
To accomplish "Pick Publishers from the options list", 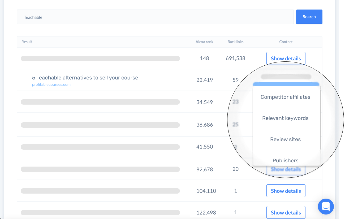I will tap(286, 160).
